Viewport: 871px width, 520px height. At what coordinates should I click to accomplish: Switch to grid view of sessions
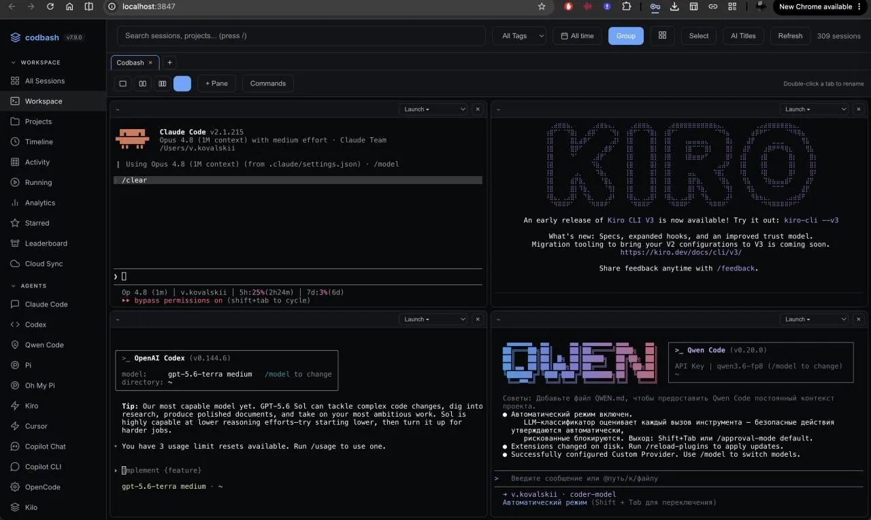(x=662, y=36)
